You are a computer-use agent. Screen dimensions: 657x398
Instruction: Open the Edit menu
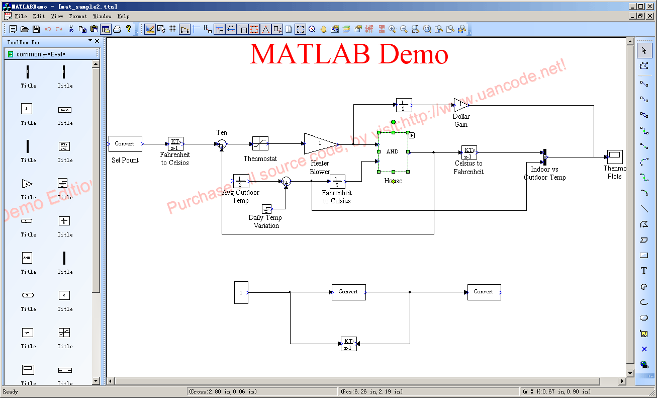(39, 16)
